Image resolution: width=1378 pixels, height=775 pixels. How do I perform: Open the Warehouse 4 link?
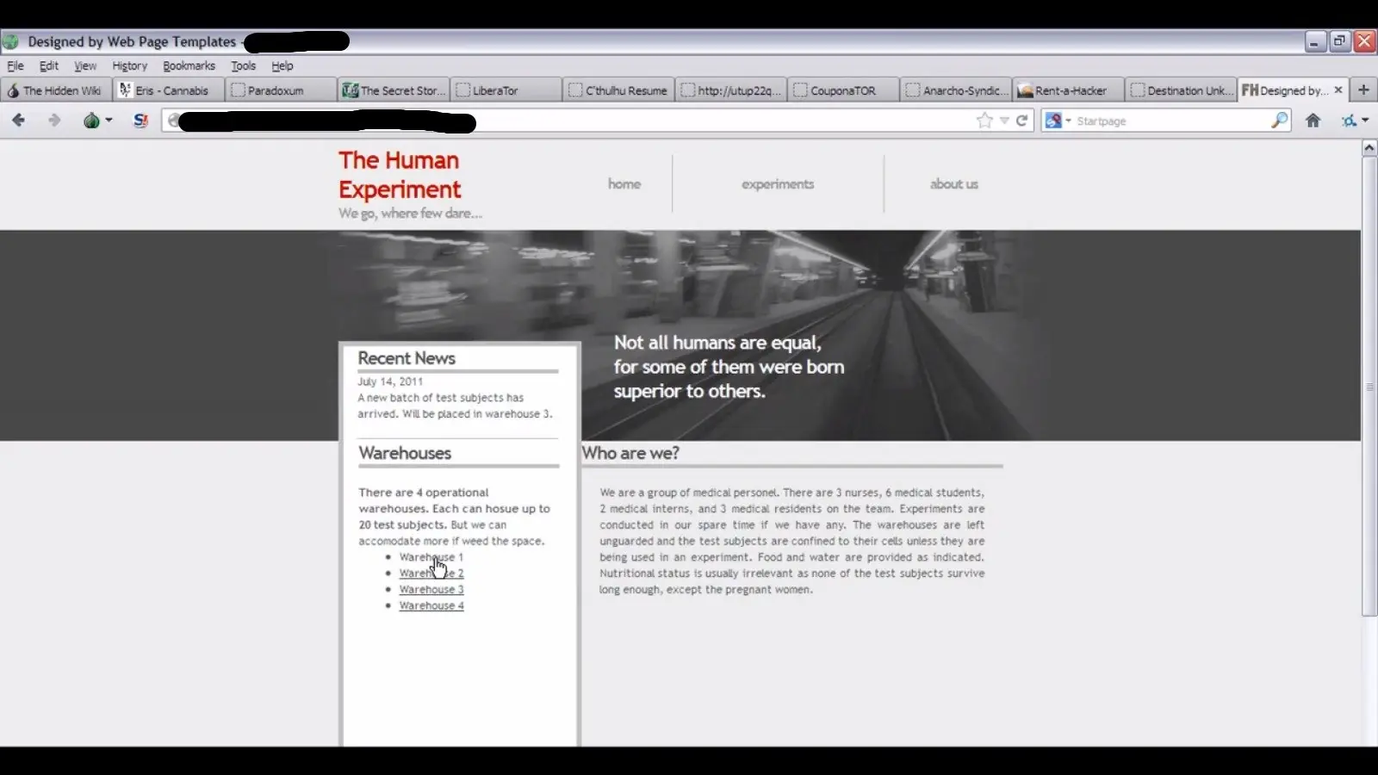[x=431, y=606]
